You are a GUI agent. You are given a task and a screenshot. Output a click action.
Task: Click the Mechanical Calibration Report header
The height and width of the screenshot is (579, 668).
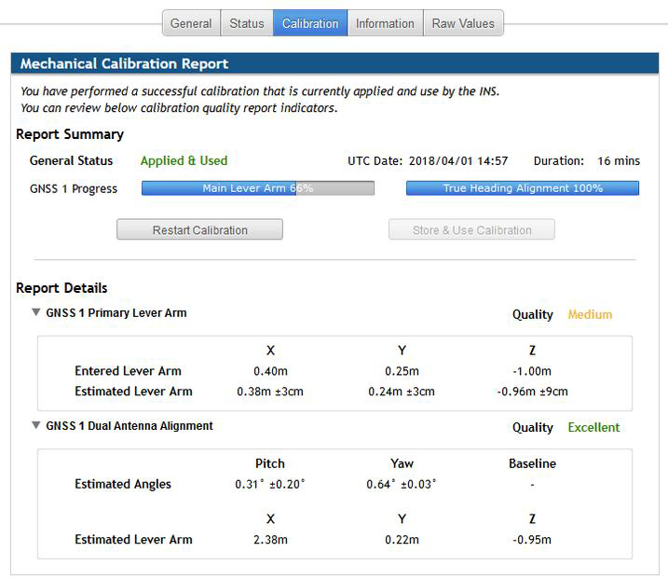point(124,64)
